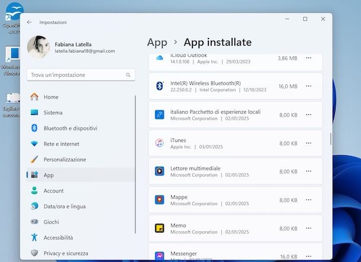361x262 pixels.
Task: Minimize the Impostazioni window
Action: [287, 19]
